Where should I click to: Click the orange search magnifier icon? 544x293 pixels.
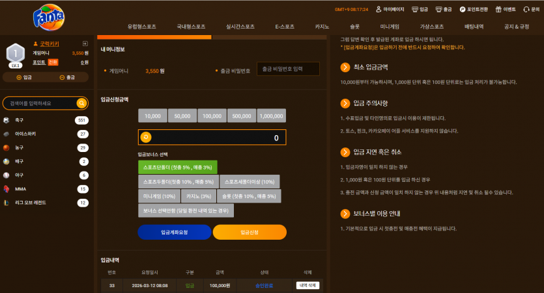click(x=81, y=103)
